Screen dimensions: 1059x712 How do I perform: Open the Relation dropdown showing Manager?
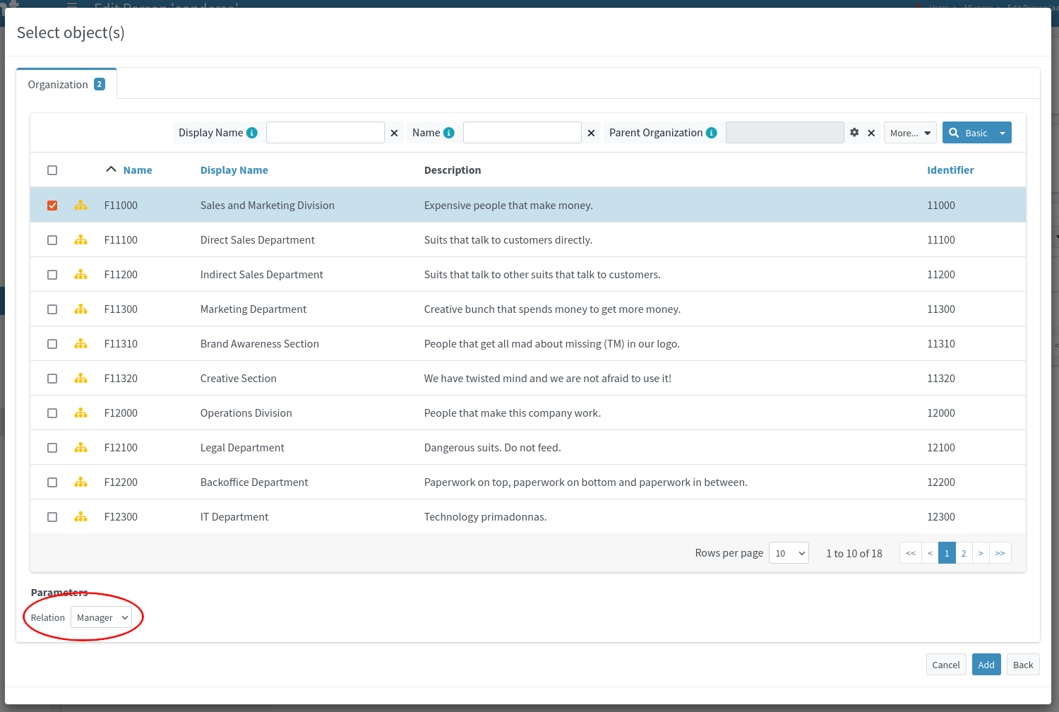101,617
